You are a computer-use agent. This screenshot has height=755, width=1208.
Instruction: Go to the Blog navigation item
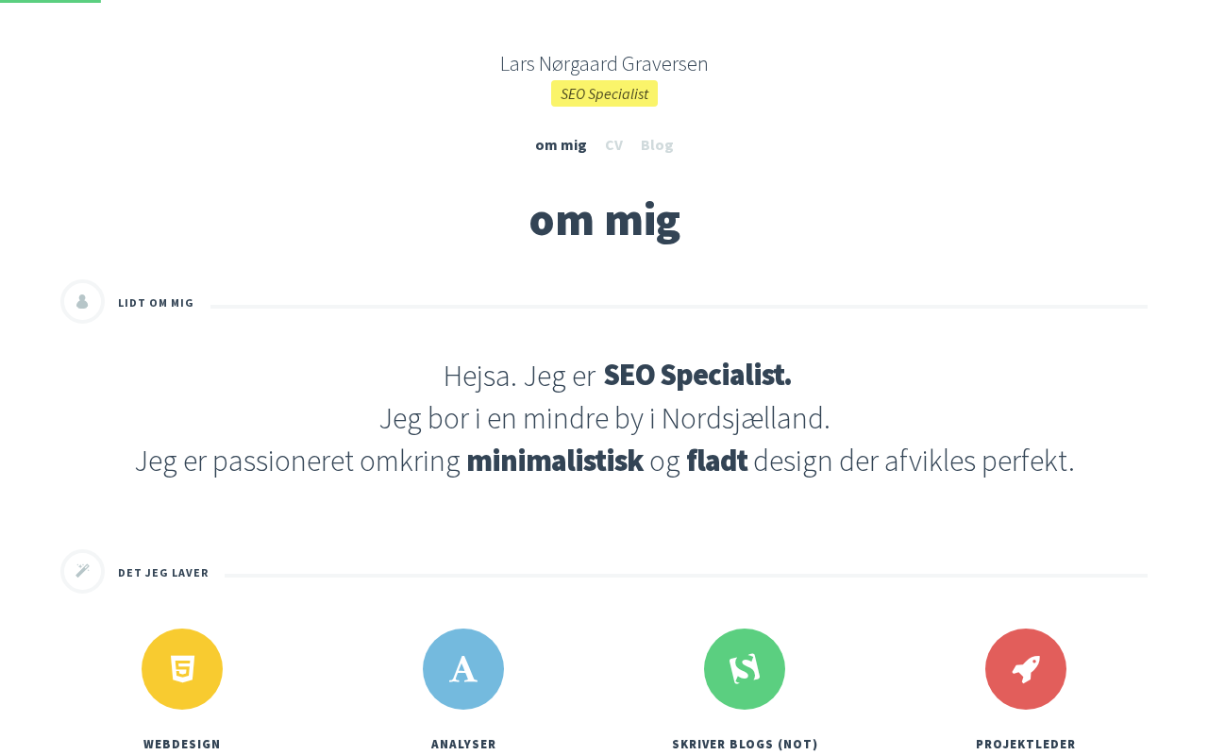(657, 144)
